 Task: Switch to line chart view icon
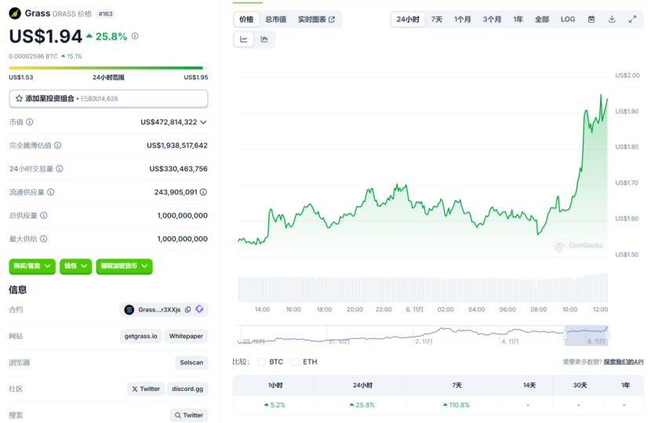244,39
